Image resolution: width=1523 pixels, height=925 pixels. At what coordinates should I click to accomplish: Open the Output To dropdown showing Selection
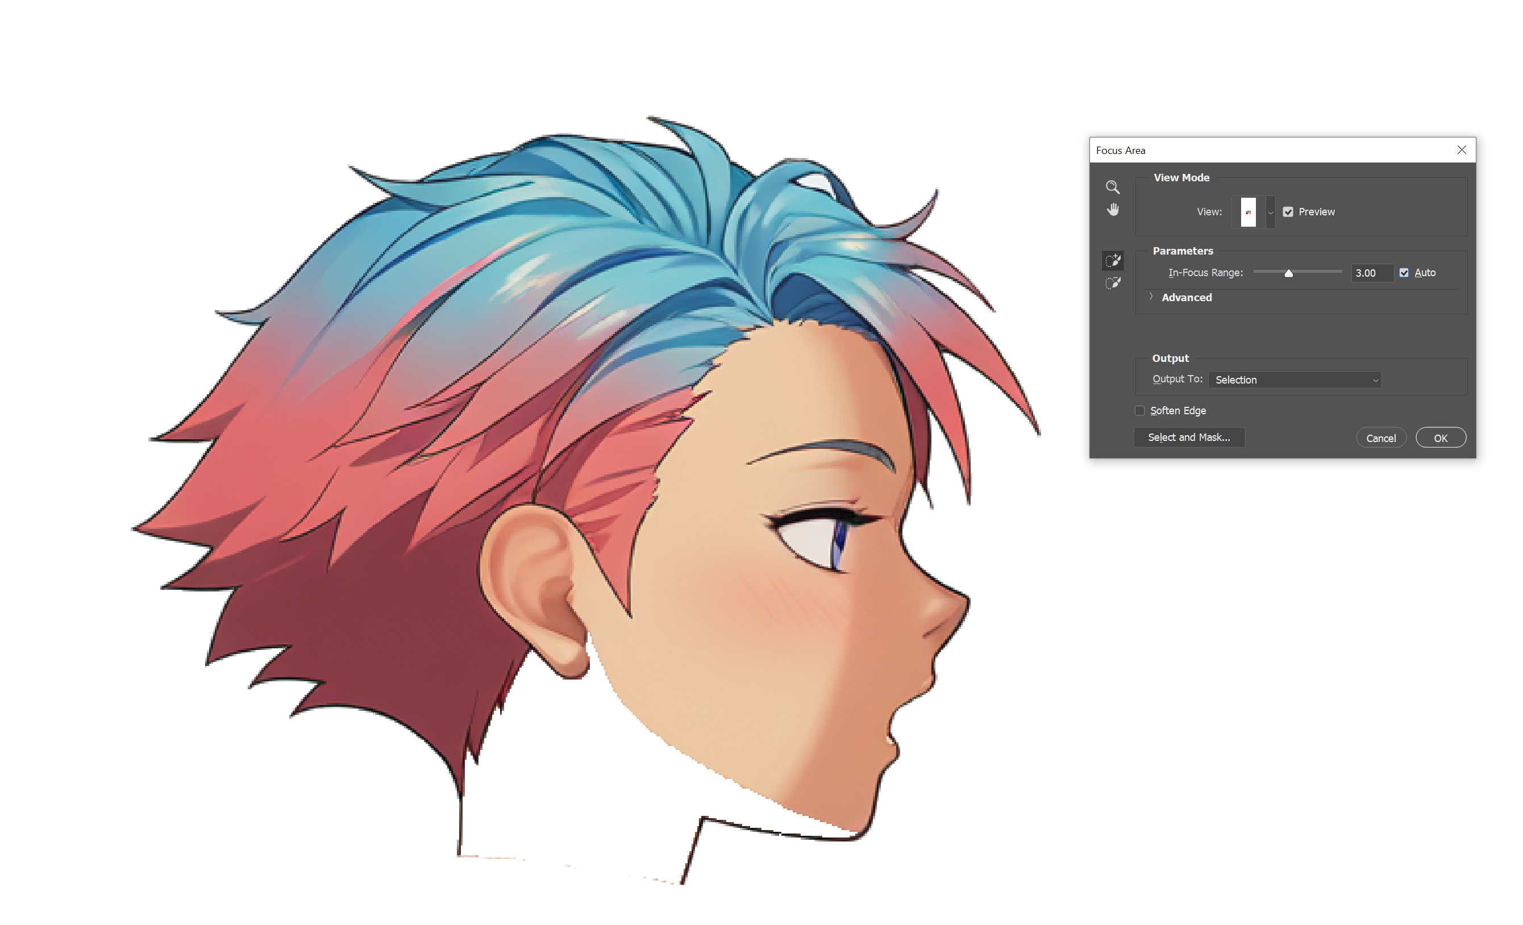tap(1295, 380)
